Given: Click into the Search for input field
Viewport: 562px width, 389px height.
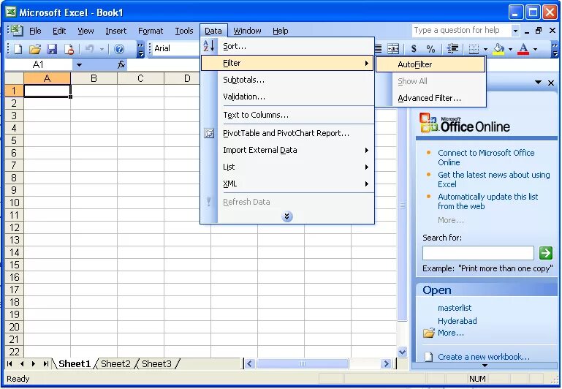Looking at the screenshot, I should point(478,253).
